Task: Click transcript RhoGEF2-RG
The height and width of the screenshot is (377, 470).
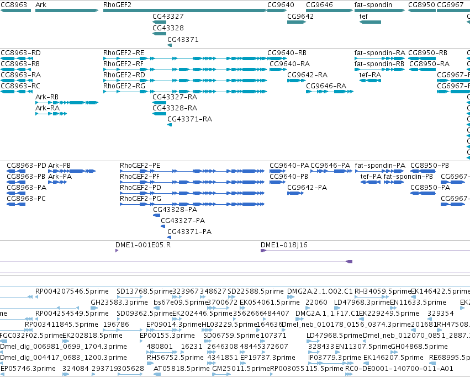Action: tap(185, 92)
